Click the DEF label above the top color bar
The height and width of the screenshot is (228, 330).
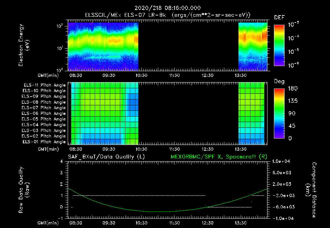pos(279,17)
